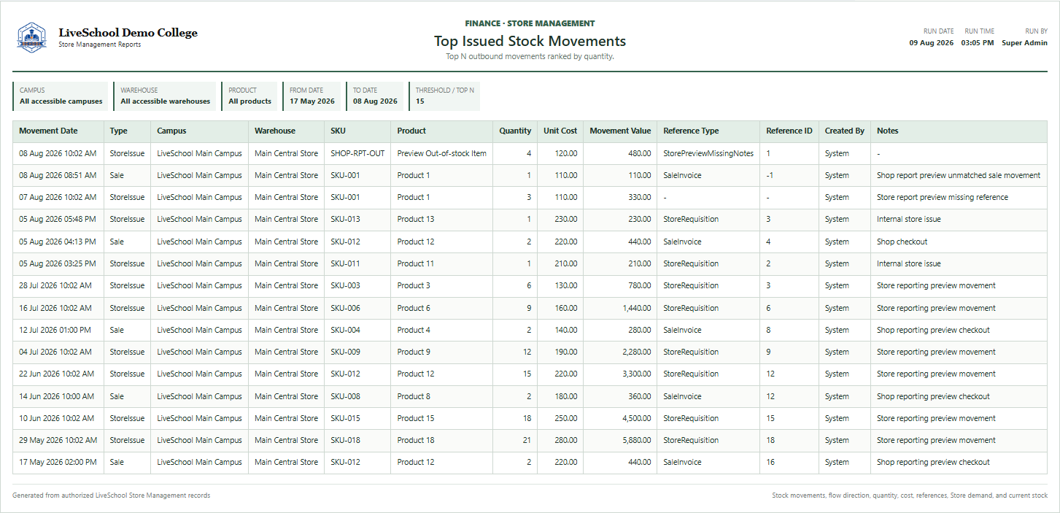
Task: Click the Product 15 cell
Action: click(x=442, y=419)
